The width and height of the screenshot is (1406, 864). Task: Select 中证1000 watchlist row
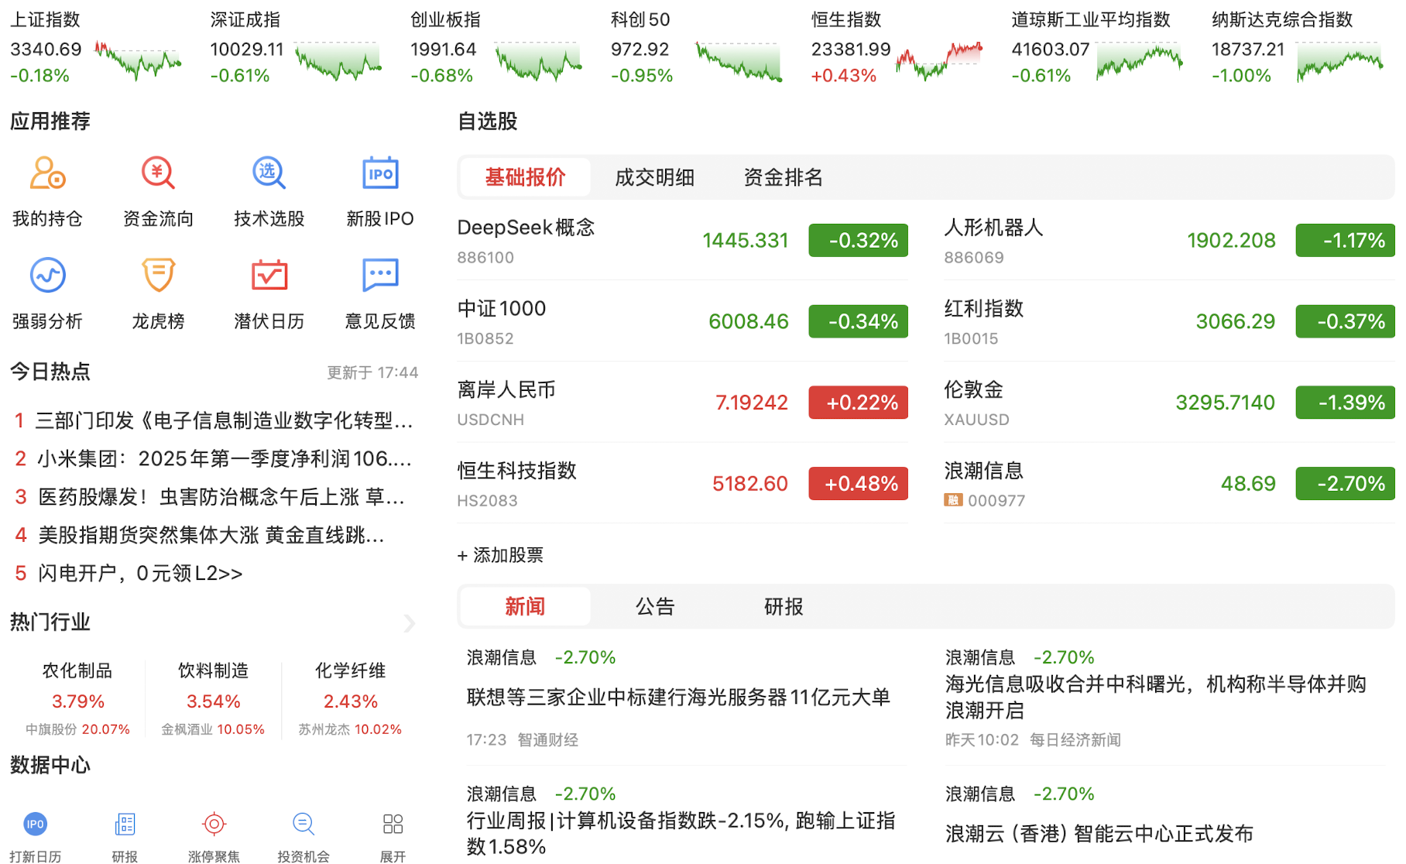click(682, 321)
